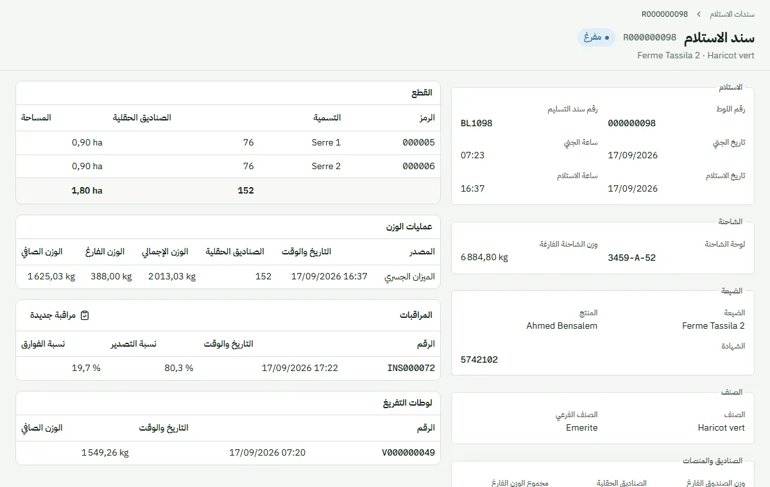Click the R000000098 code beside the title
This screenshot has height=487, width=770.
(650, 37)
